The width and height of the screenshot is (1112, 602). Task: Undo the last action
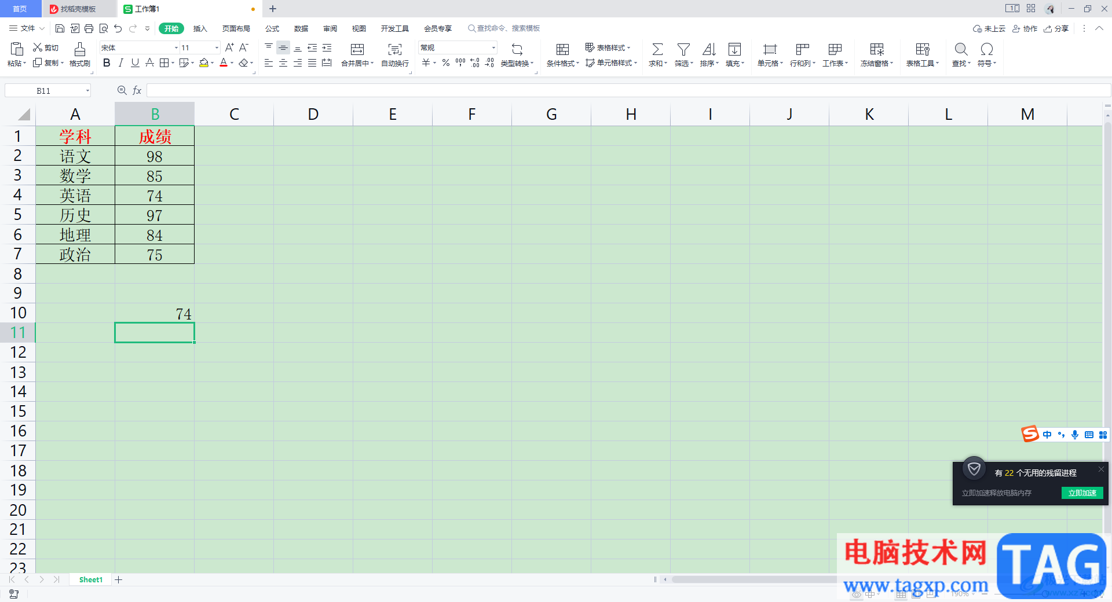[118, 28]
